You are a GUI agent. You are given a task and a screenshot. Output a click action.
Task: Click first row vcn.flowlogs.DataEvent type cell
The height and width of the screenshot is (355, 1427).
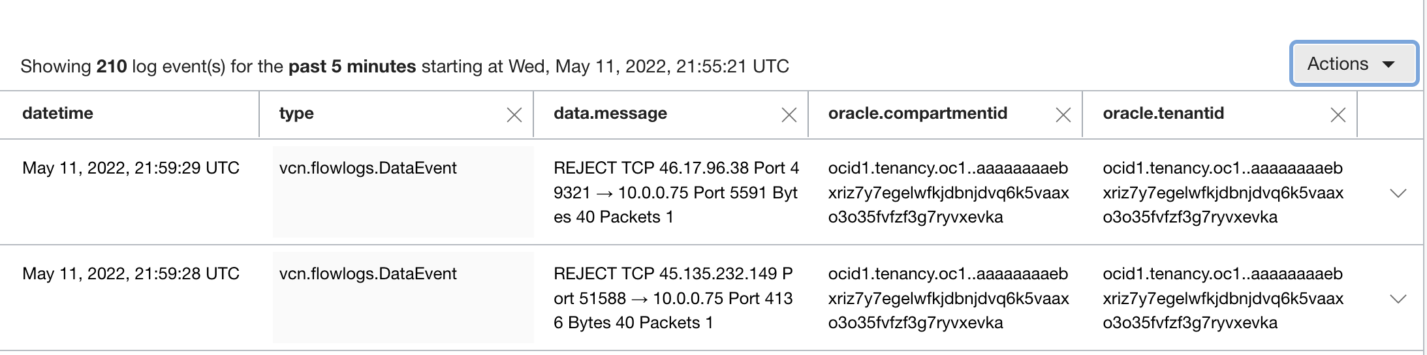click(x=368, y=168)
